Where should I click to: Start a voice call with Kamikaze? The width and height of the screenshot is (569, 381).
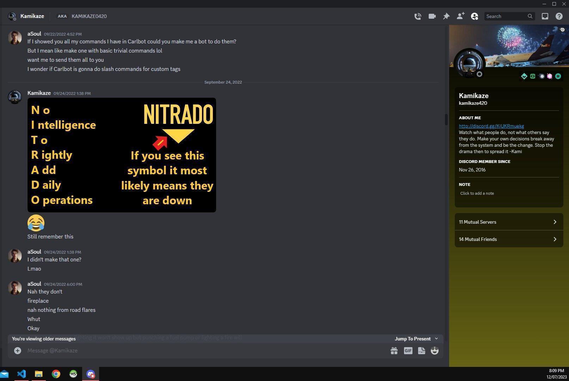click(x=418, y=16)
